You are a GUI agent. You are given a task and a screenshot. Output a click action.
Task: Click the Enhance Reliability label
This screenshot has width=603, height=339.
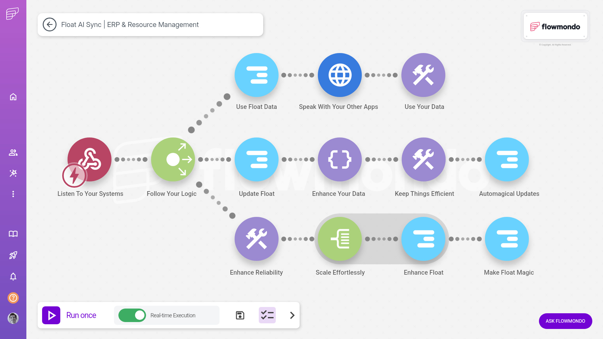point(256,272)
